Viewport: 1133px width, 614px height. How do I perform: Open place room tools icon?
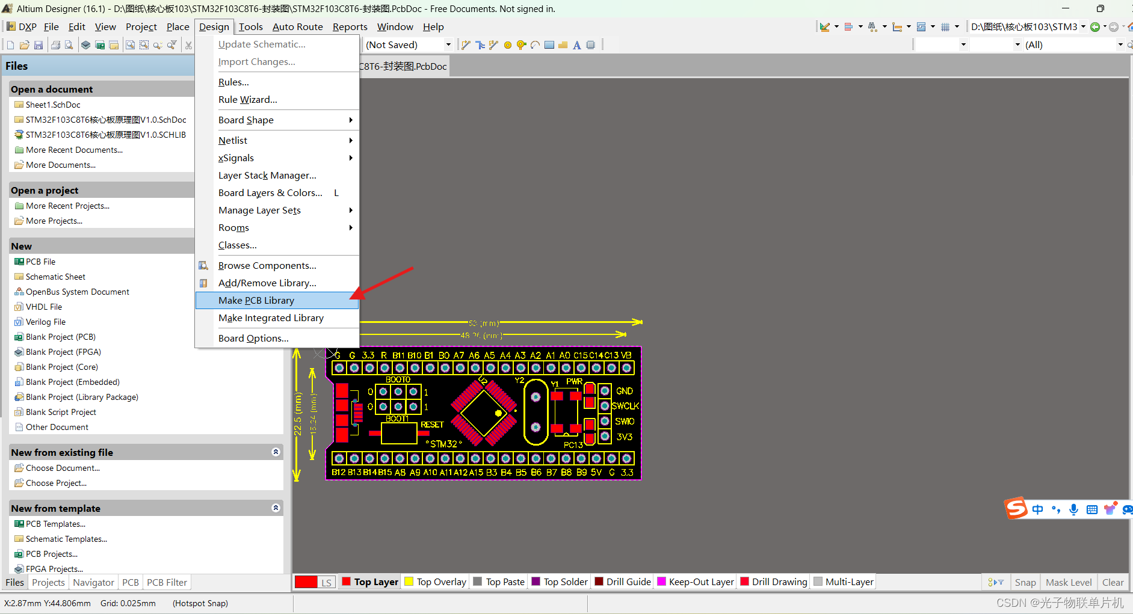tap(921, 27)
